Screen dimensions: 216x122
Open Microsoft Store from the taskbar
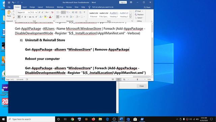135,119
